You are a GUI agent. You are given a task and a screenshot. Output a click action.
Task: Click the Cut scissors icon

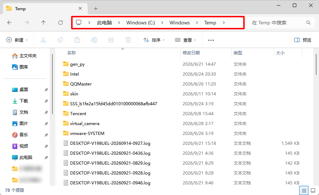(43, 40)
